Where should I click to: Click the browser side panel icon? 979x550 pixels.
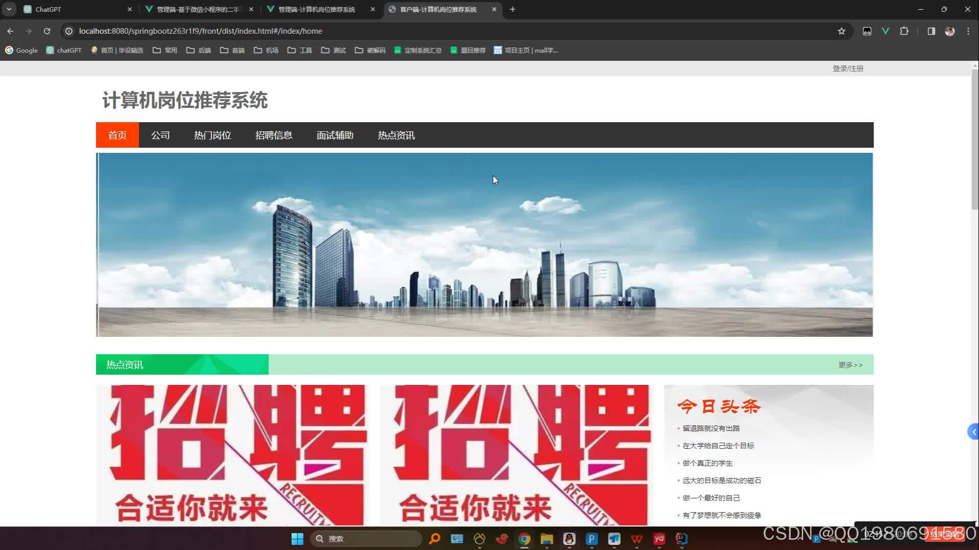click(931, 31)
